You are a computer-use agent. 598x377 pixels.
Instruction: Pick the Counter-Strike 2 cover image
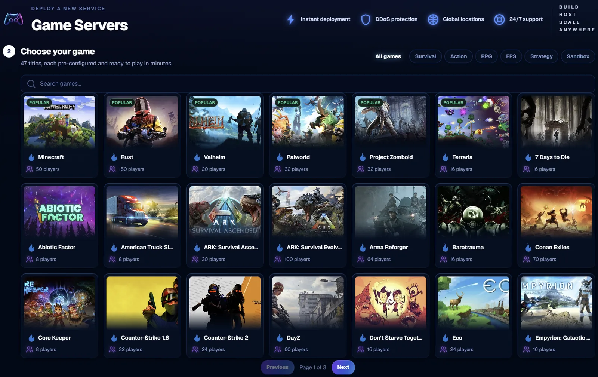[x=225, y=303]
